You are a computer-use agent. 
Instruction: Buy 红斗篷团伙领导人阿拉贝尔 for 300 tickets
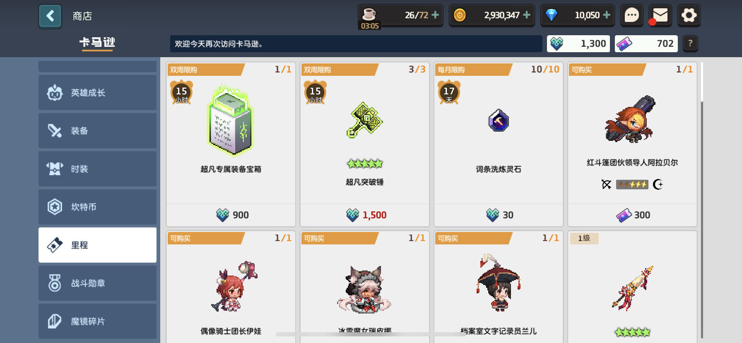click(x=632, y=215)
